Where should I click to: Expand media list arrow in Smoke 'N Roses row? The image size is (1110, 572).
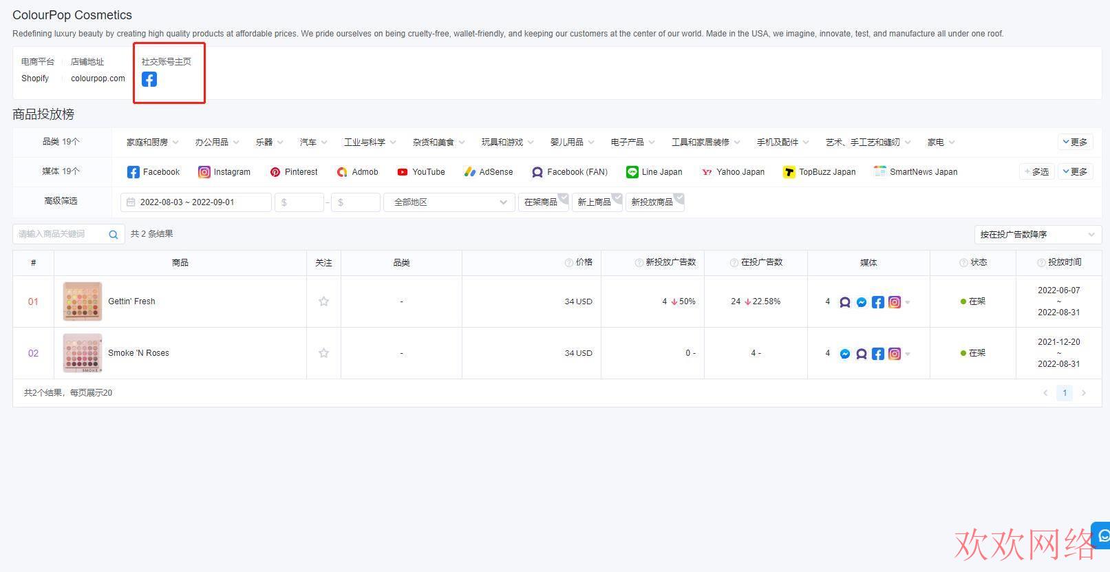(x=908, y=354)
